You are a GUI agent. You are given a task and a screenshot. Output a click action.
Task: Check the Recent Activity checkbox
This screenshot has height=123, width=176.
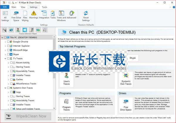coord(11,63)
